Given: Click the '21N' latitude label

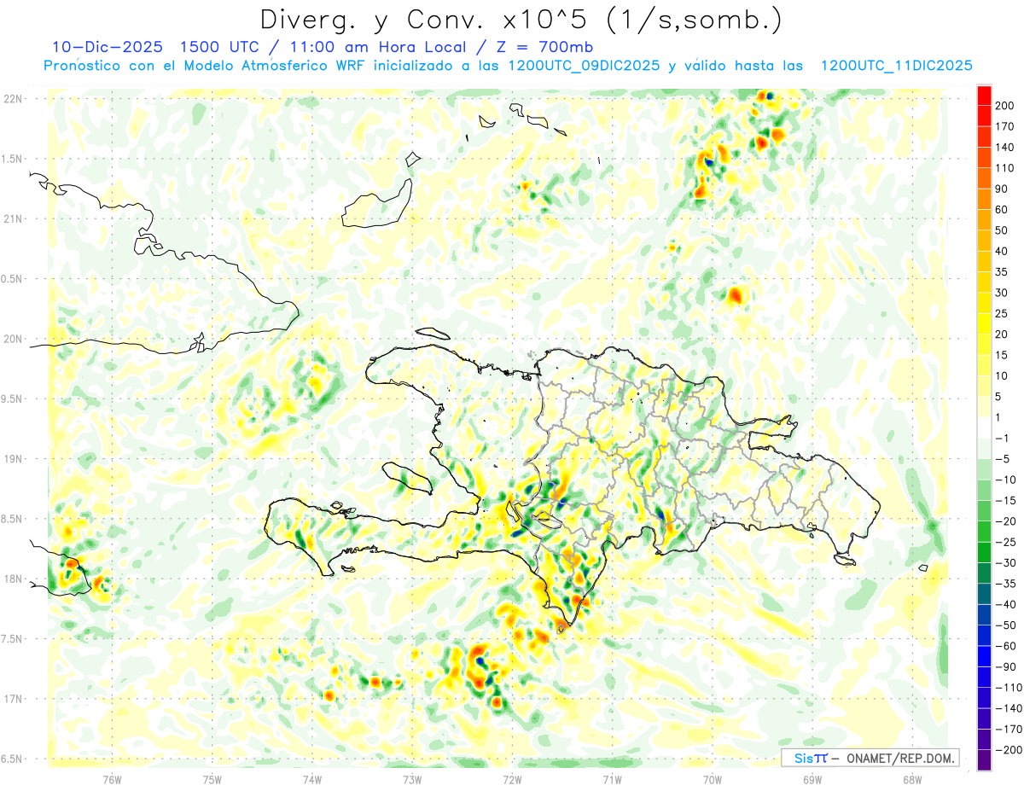Looking at the screenshot, I should tap(12, 219).
